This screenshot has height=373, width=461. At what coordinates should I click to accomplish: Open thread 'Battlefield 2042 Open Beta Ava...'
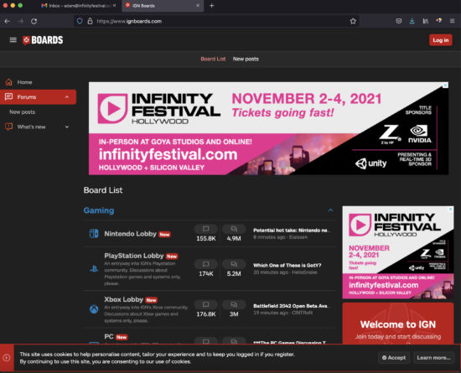pos(292,306)
